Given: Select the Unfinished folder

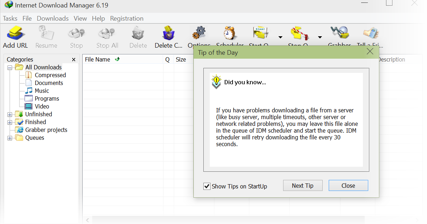Looking at the screenshot, I should [x=39, y=114].
